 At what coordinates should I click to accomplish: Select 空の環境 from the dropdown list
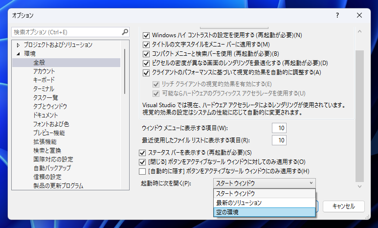(265, 212)
